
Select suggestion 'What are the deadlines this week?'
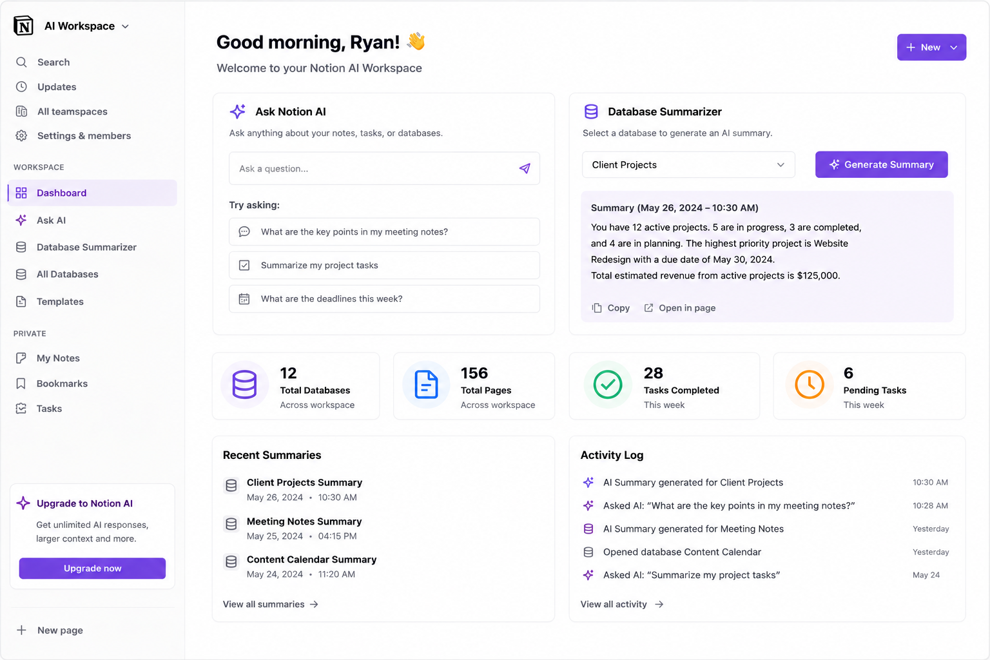pos(384,298)
